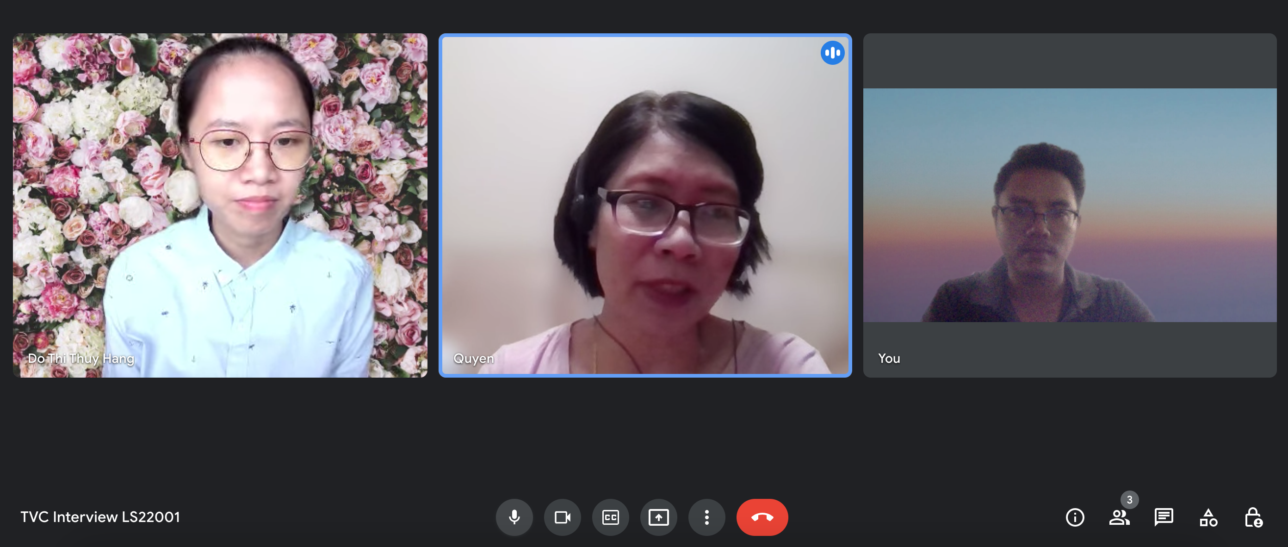The height and width of the screenshot is (547, 1288).
Task: Open the three-dot more options menu
Action: click(x=706, y=517)
